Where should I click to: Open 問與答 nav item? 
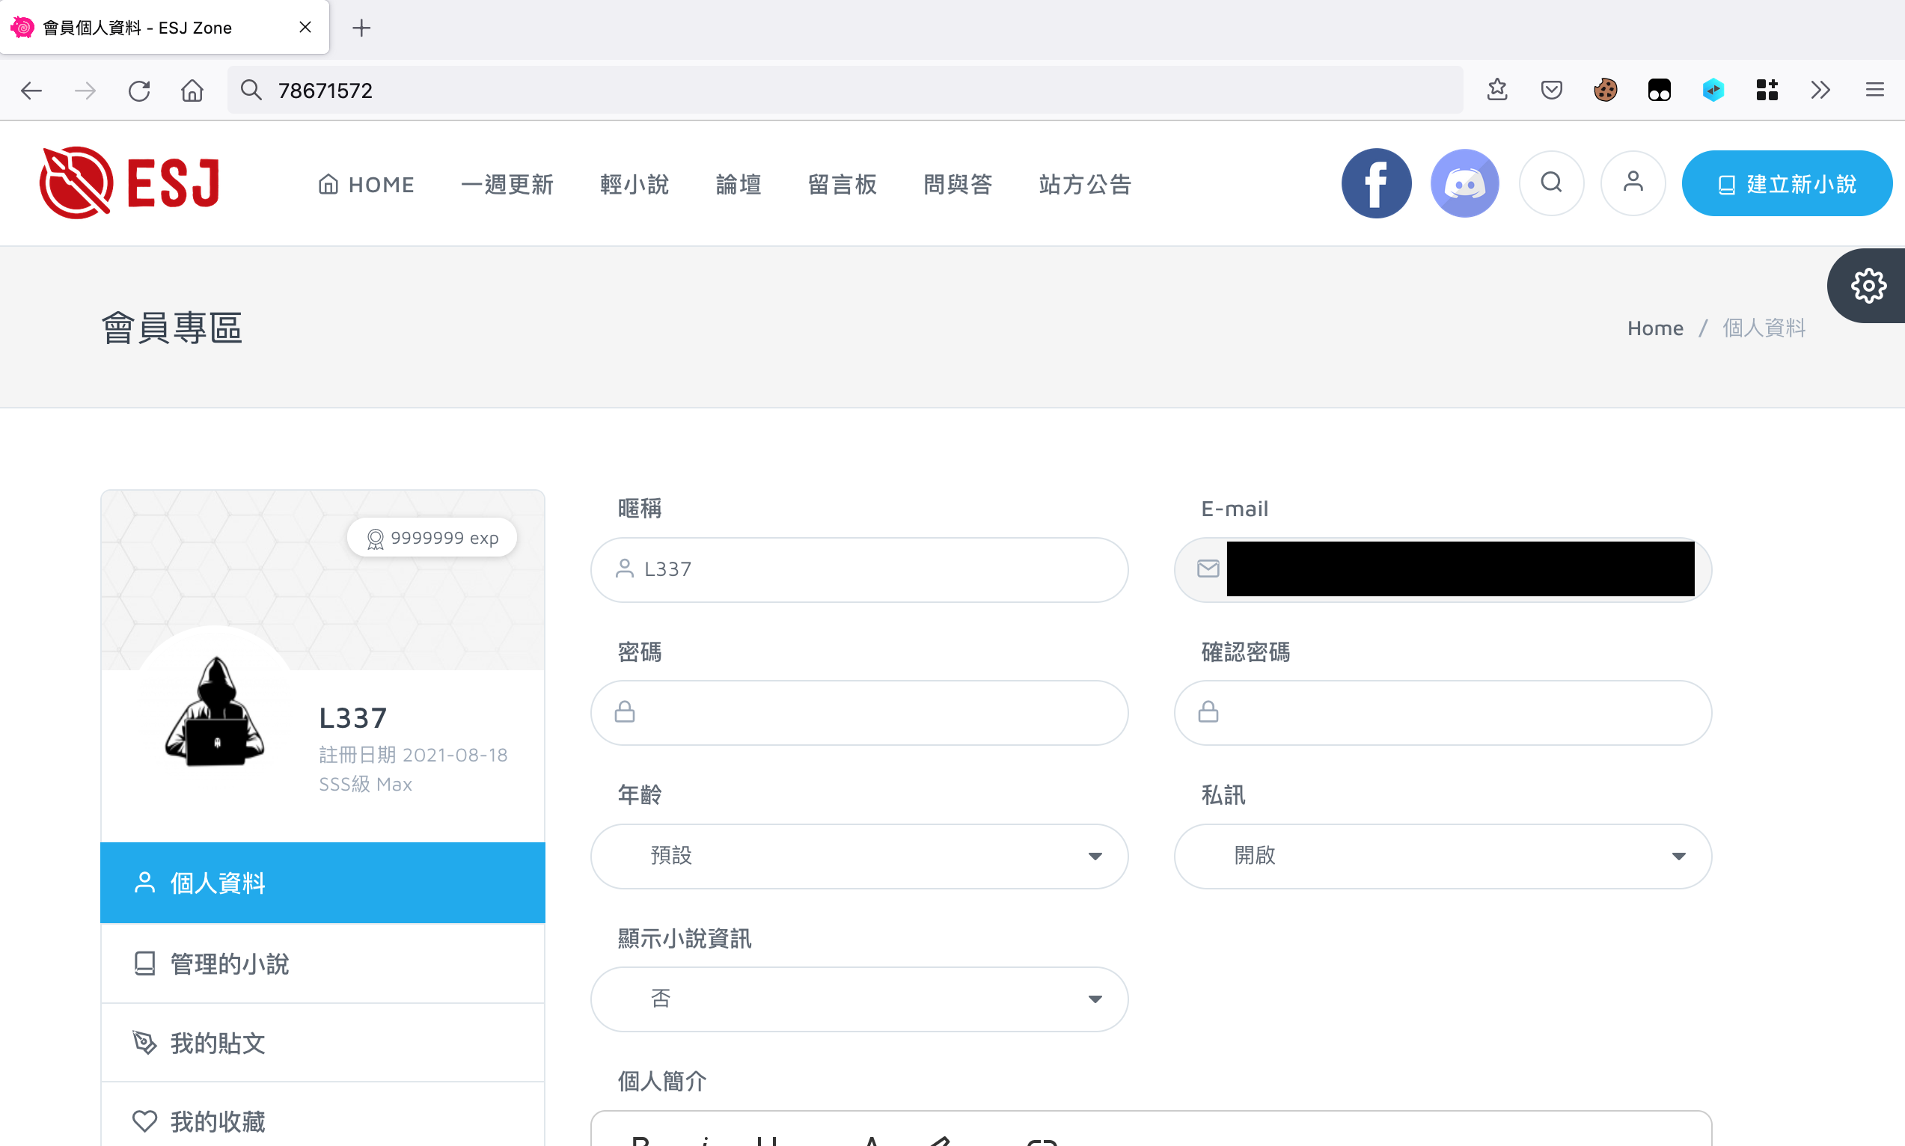coord(958,185)
